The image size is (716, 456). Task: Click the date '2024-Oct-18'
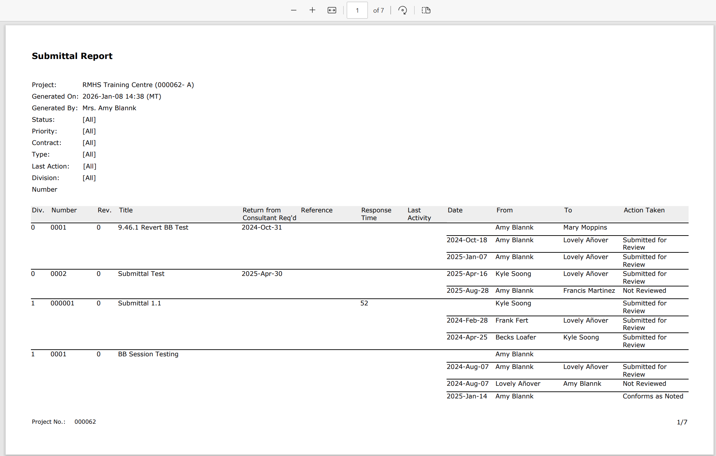point(467,240)
